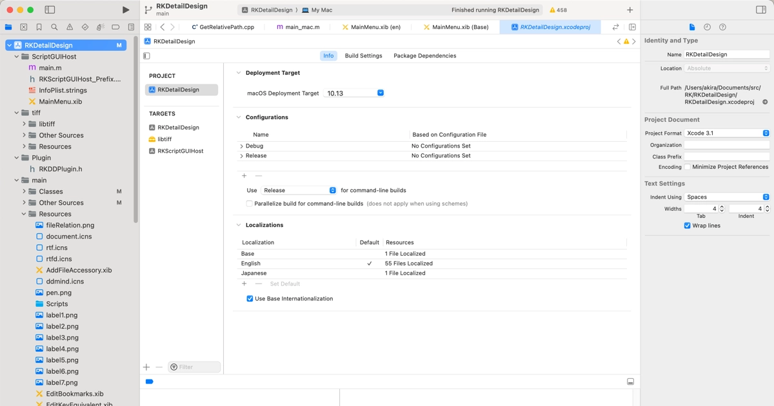The image size is (774, 406).
Task: Open the command-line build configuration dropdown
Action: [x=299, y=190]
